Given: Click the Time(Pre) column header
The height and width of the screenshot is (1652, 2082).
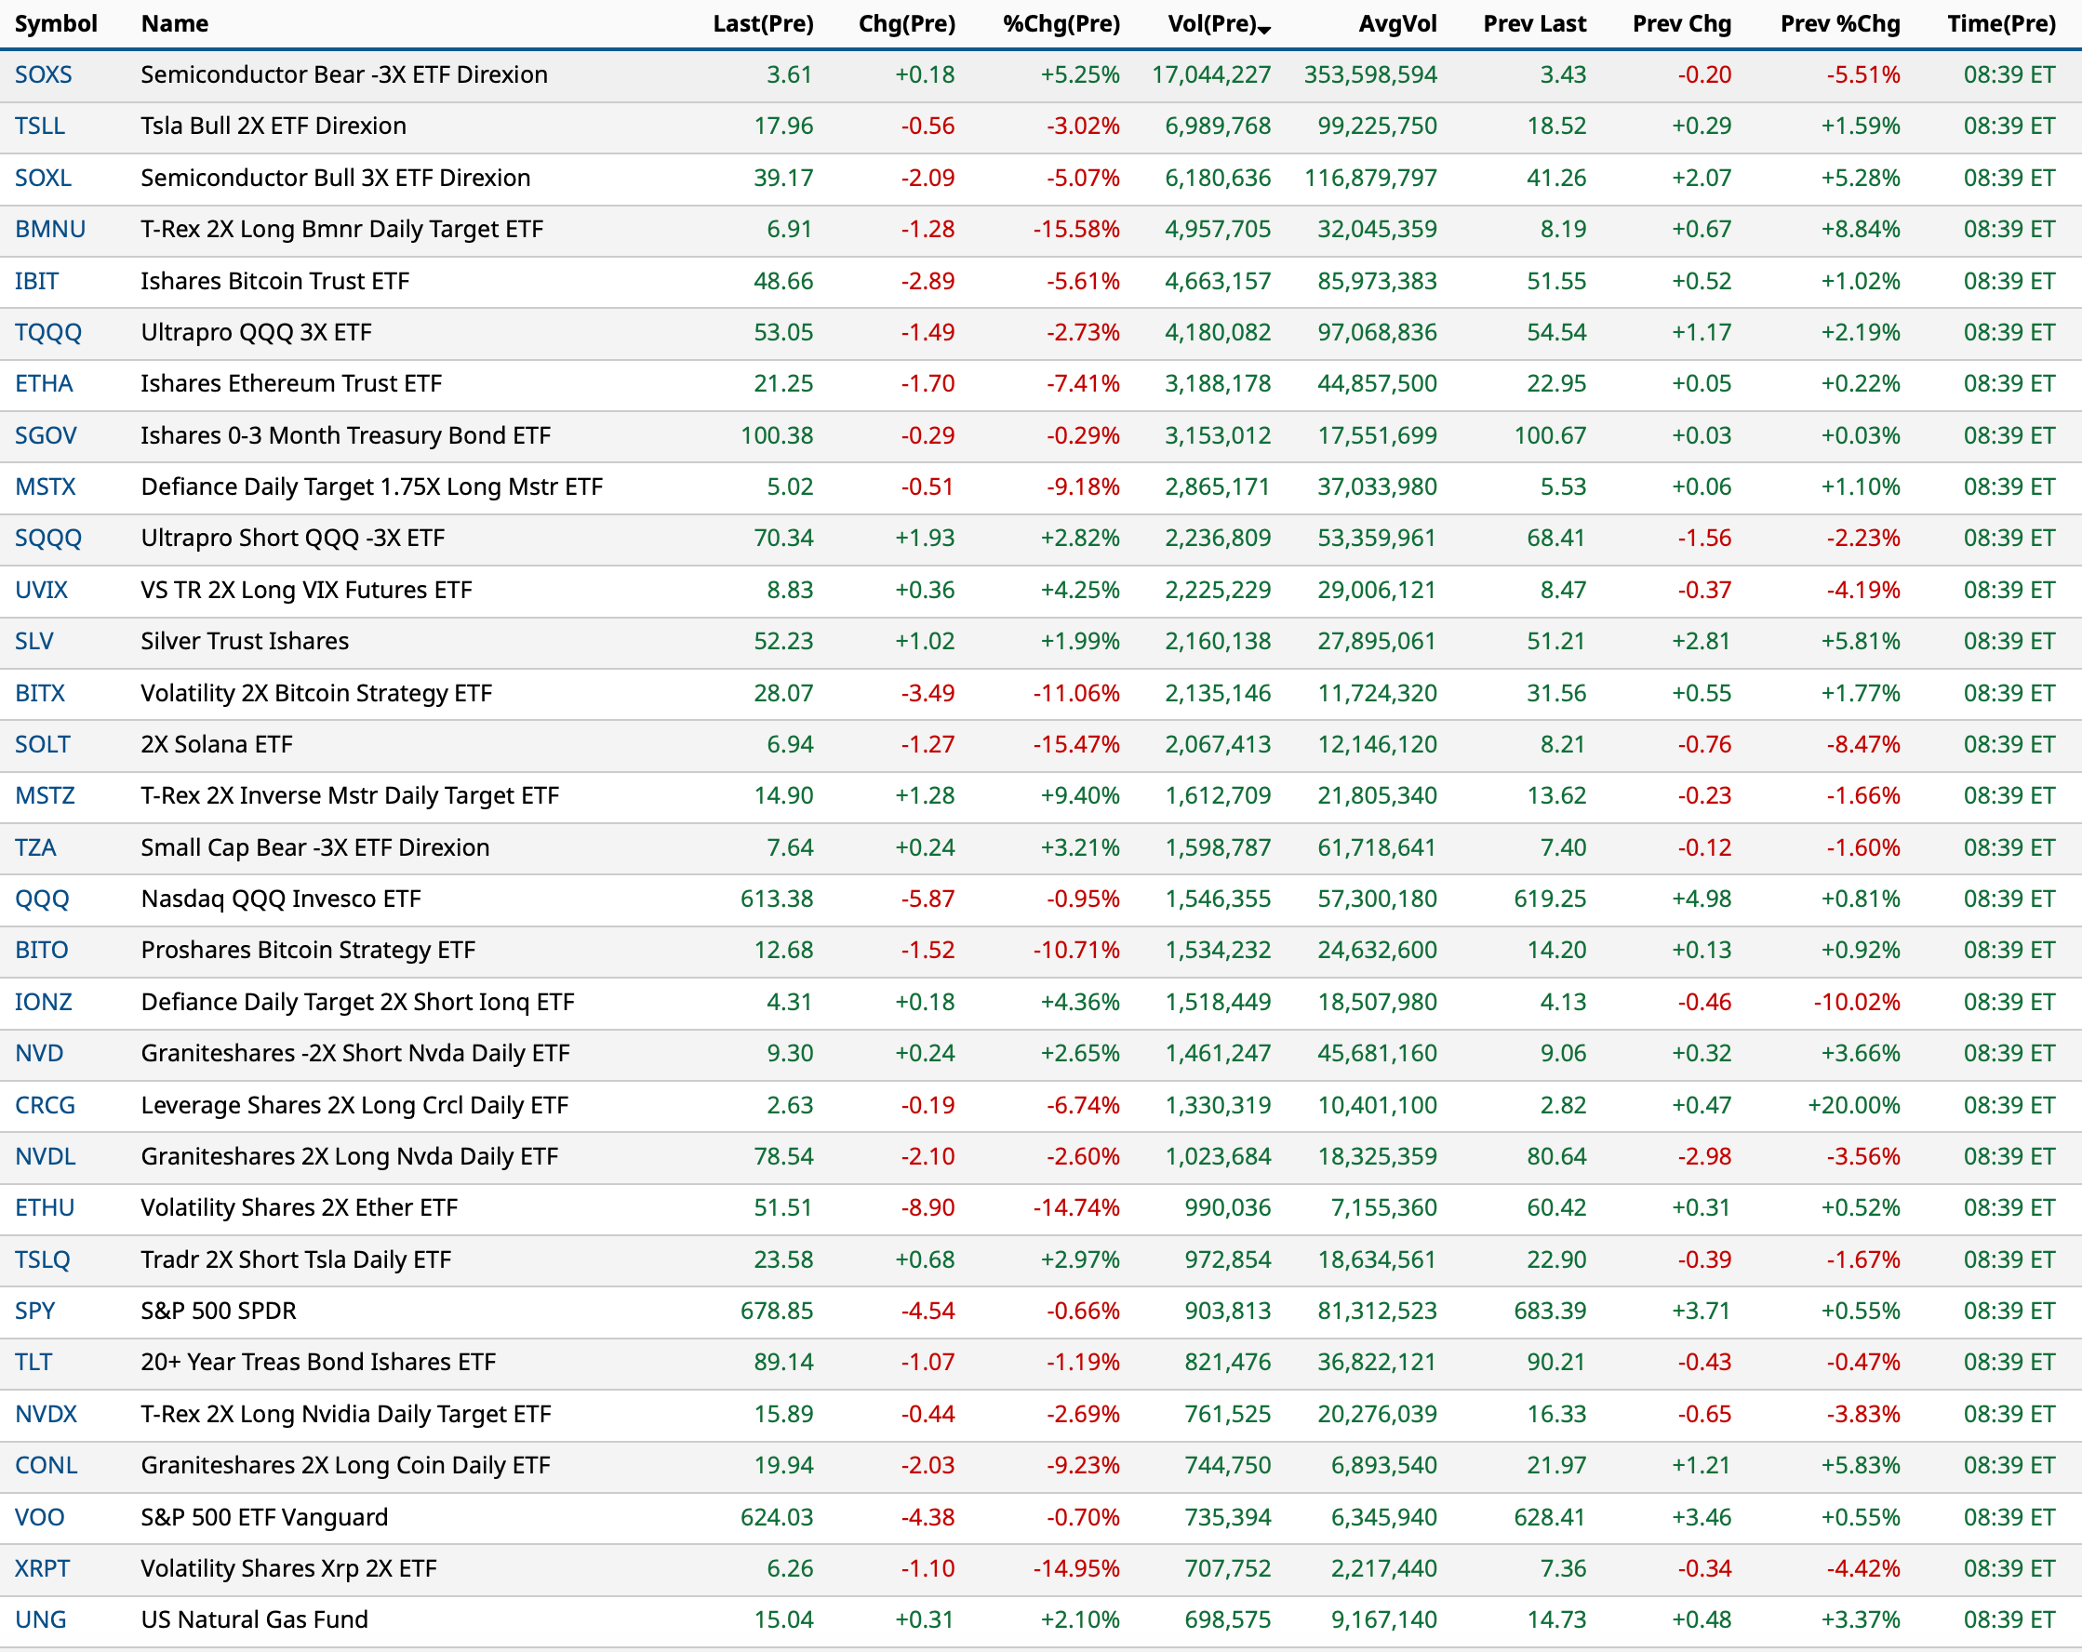Looking at the screenshot, I should 2000,23.
